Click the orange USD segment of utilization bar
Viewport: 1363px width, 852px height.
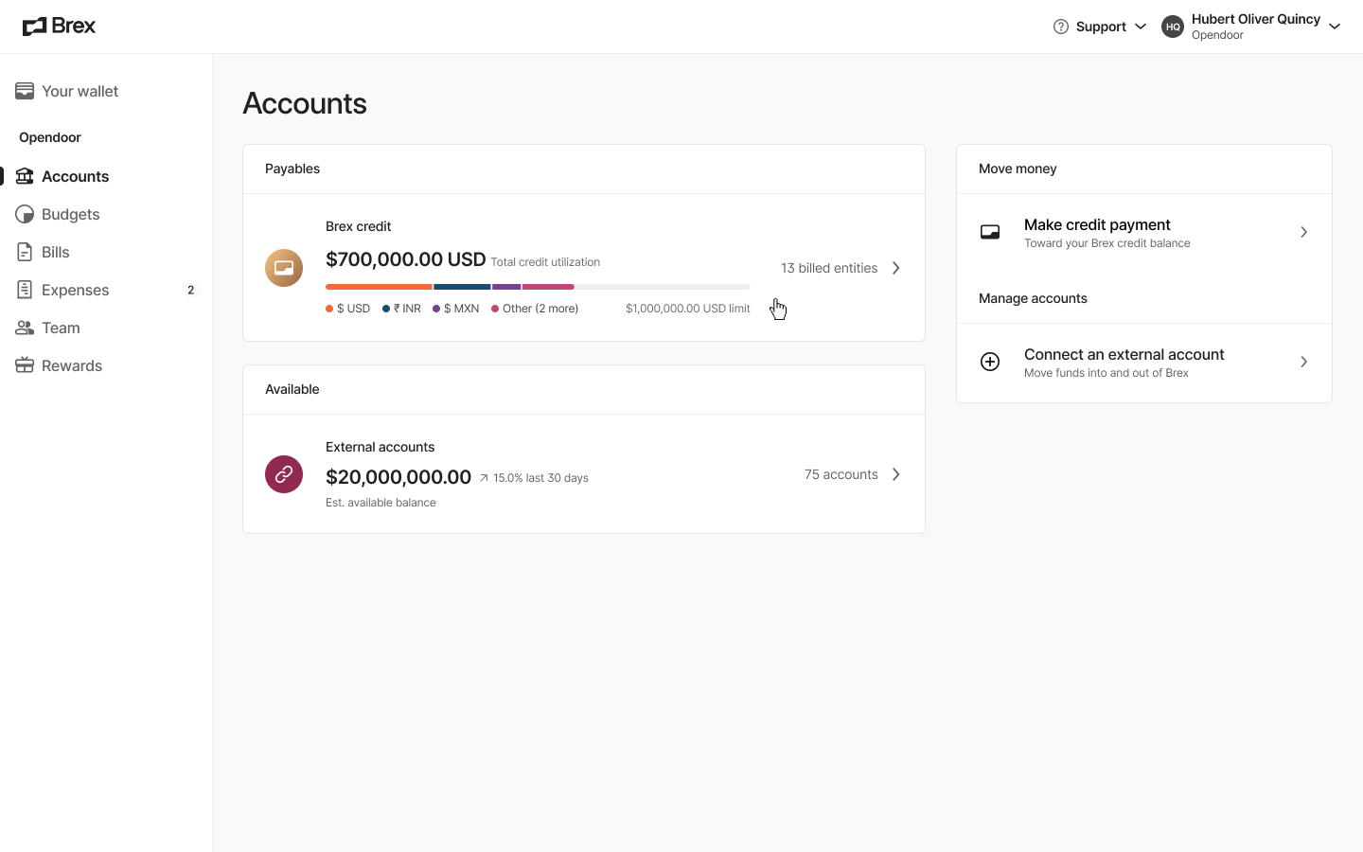click(x=379, y=286)
